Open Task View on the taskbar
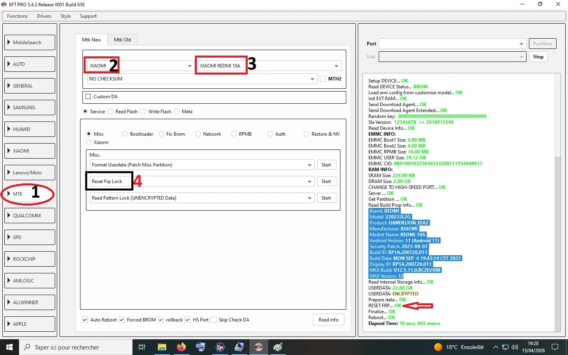 coord(142,347)
